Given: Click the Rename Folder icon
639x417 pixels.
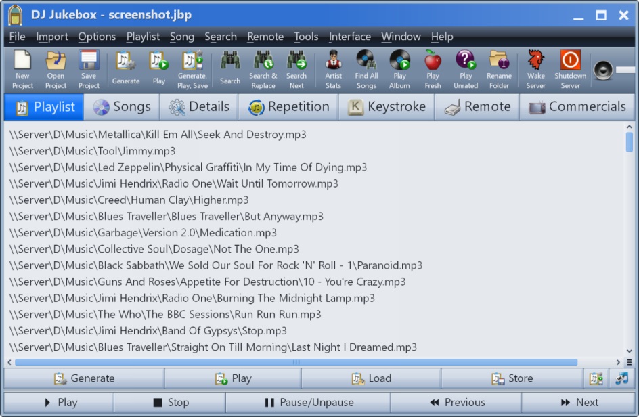Looking at the screenshot, I should 499,68.
